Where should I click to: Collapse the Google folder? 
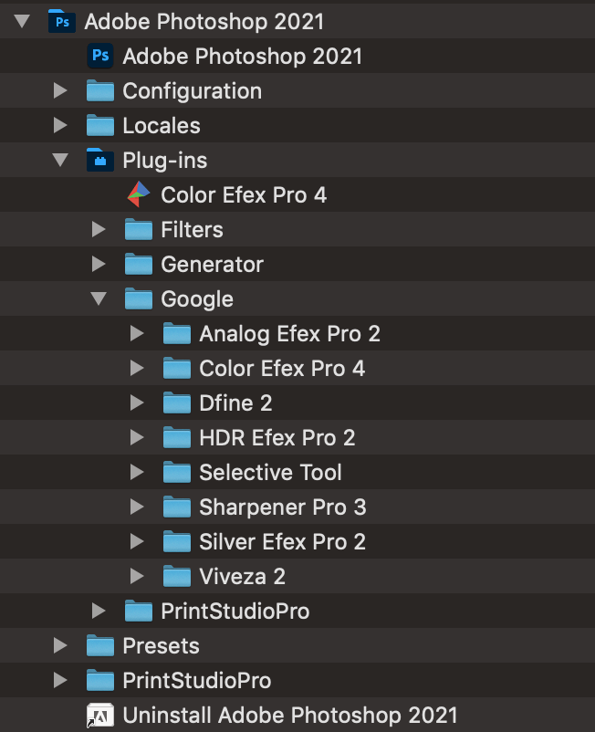tap(99, 299)
